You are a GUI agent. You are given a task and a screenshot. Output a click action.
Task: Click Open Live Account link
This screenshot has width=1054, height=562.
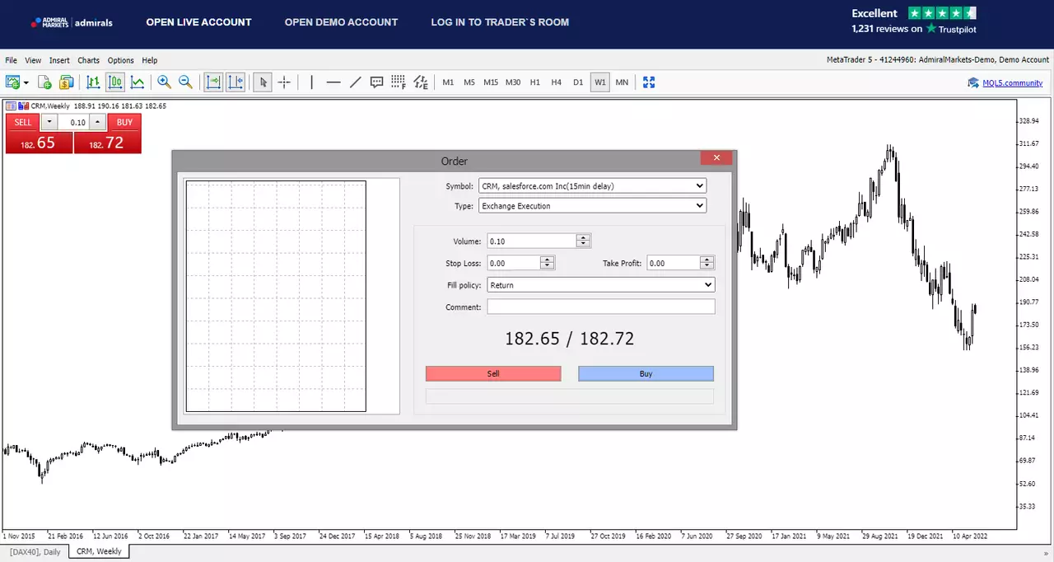[198, 22]
